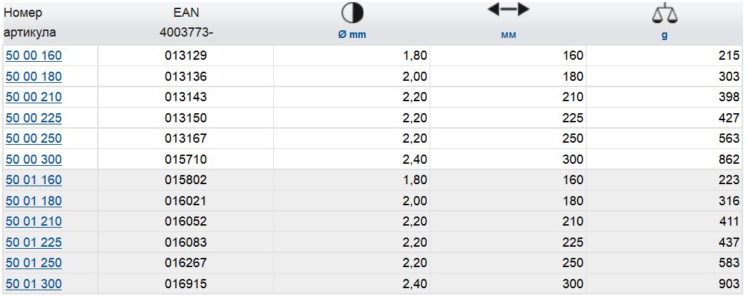Open article link 50 00 300

[x=34, y=160]
